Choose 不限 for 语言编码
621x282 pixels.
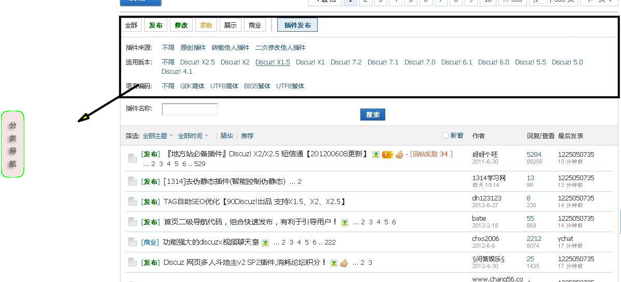pyautogui.click(x=168, y=86)
